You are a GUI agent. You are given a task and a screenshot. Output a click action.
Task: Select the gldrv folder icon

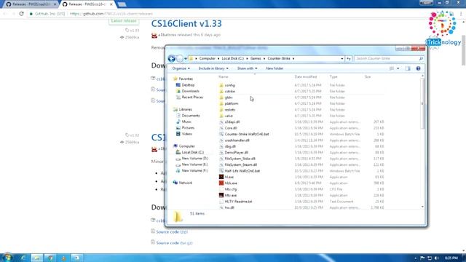(x=221, y=98)
